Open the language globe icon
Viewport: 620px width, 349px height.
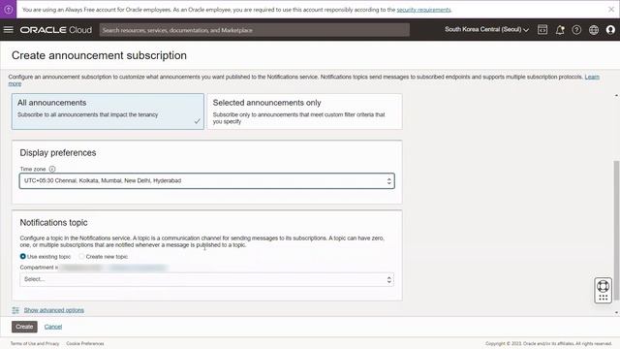pyautogui.click(x=594, y=30)
